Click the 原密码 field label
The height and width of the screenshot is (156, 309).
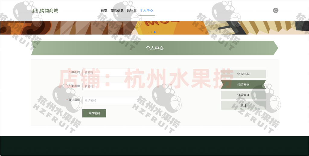(75, 72)
